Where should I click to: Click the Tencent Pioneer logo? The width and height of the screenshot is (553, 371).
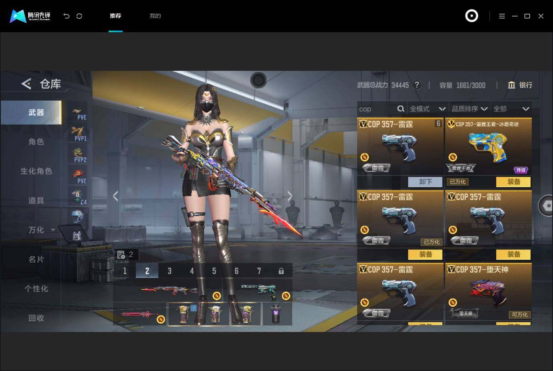30,16
